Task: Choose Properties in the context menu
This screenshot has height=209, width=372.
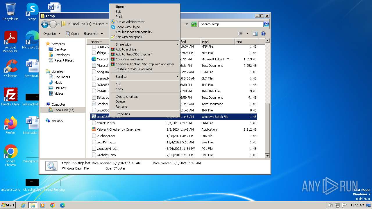Action: coord(145,114)
